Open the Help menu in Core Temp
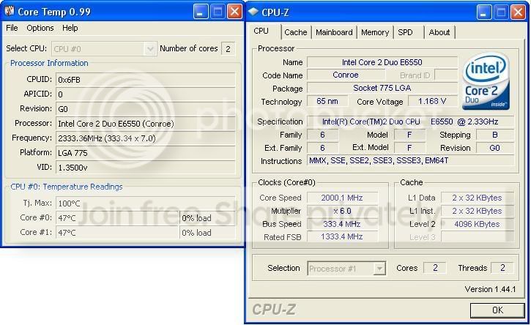Image resolution: width=531 pixels, height=325 pixels. (x=70, y=28)
